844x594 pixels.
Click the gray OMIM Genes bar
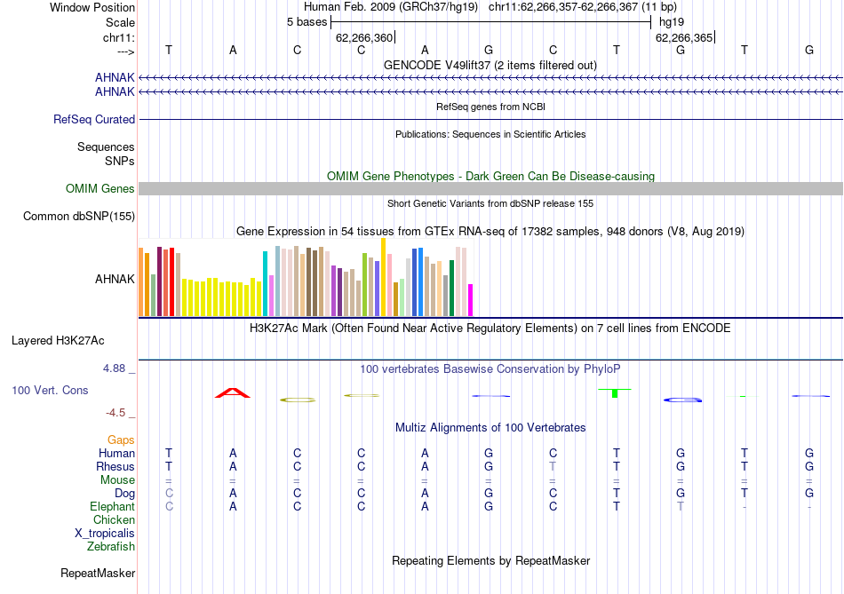coord(490,188)
